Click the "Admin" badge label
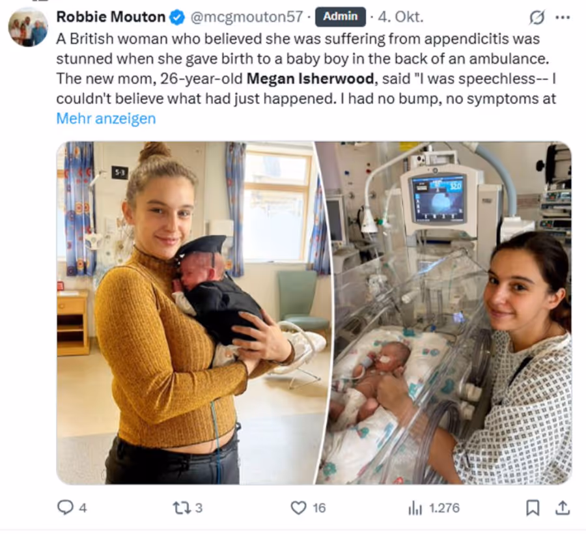The image size is (586, 534). point(340,16)
